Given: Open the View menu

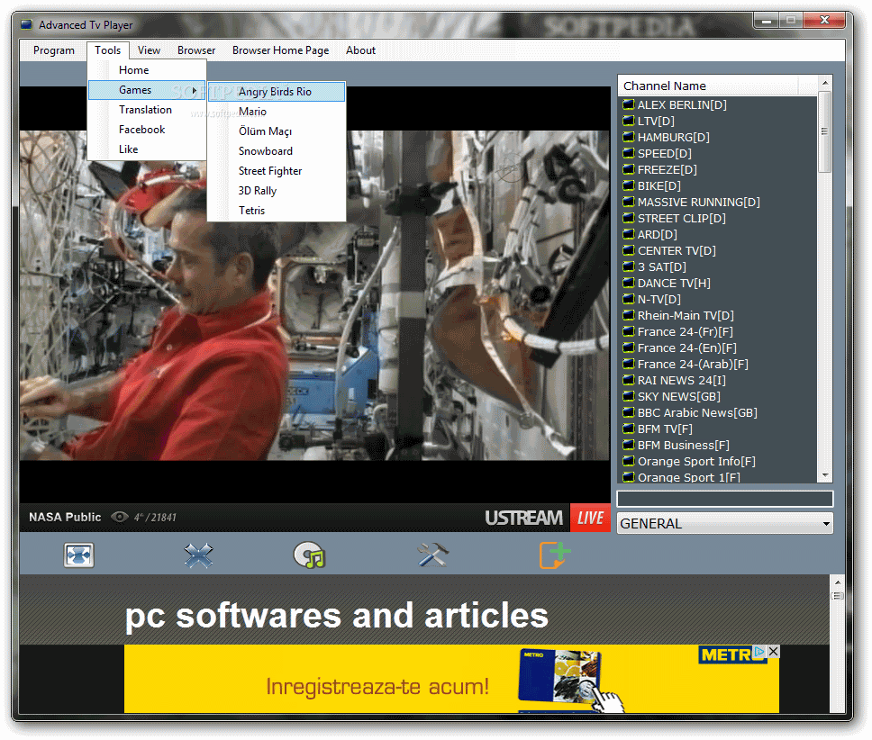Looking at the screenshot, I should [x=149, y=50].
